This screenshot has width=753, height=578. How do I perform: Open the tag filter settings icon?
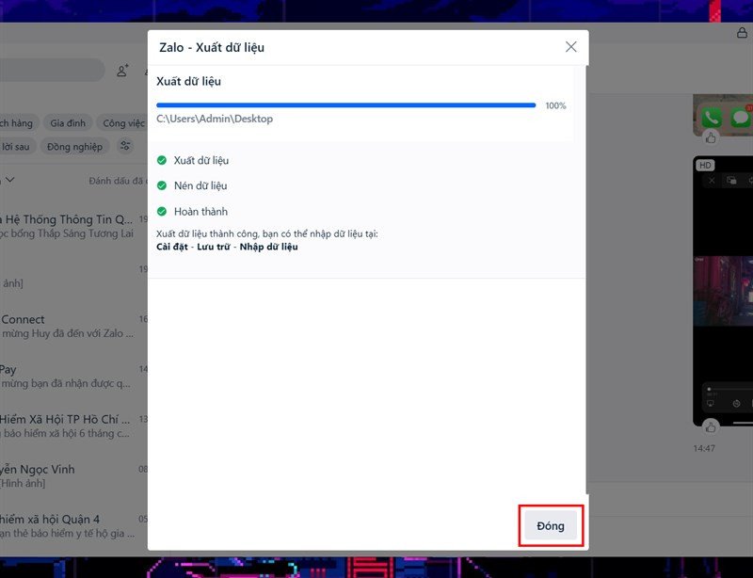click(125, 146)
